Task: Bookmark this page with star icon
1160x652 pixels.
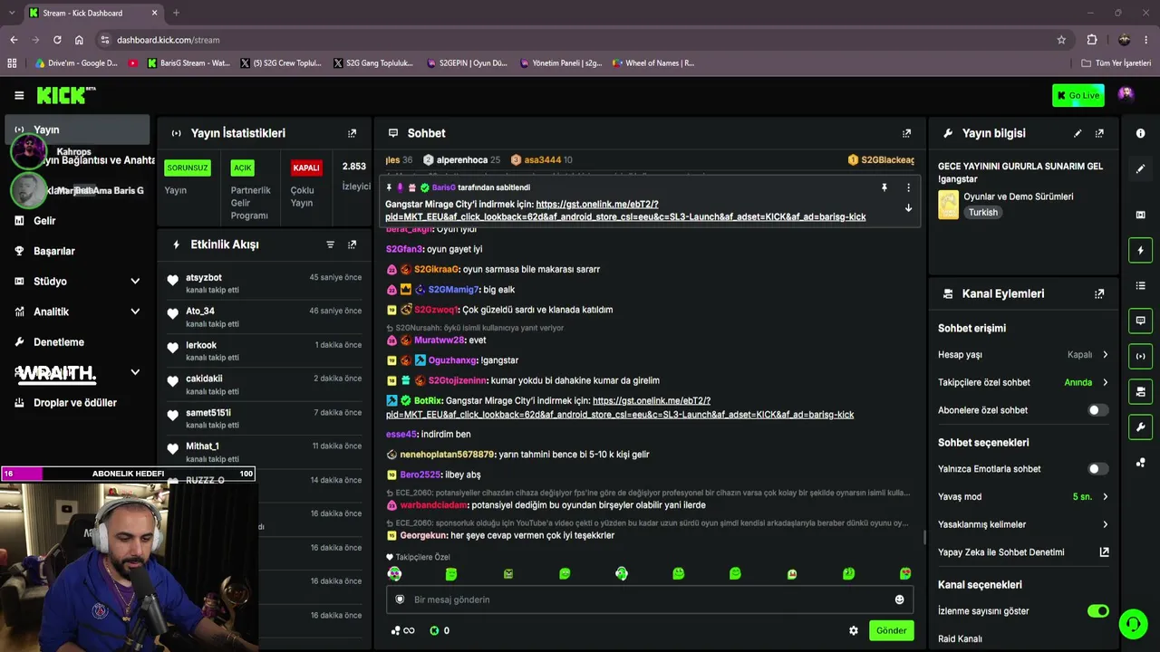Action: [x=1061, y=40]
